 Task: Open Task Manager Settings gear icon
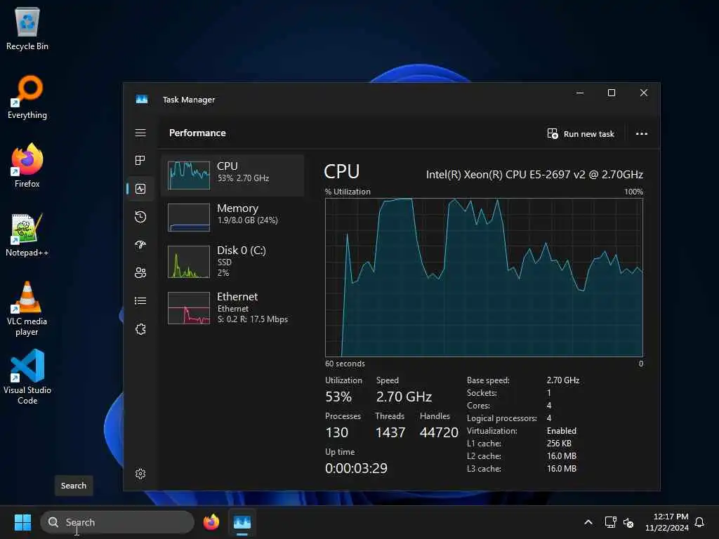(140, 474)
